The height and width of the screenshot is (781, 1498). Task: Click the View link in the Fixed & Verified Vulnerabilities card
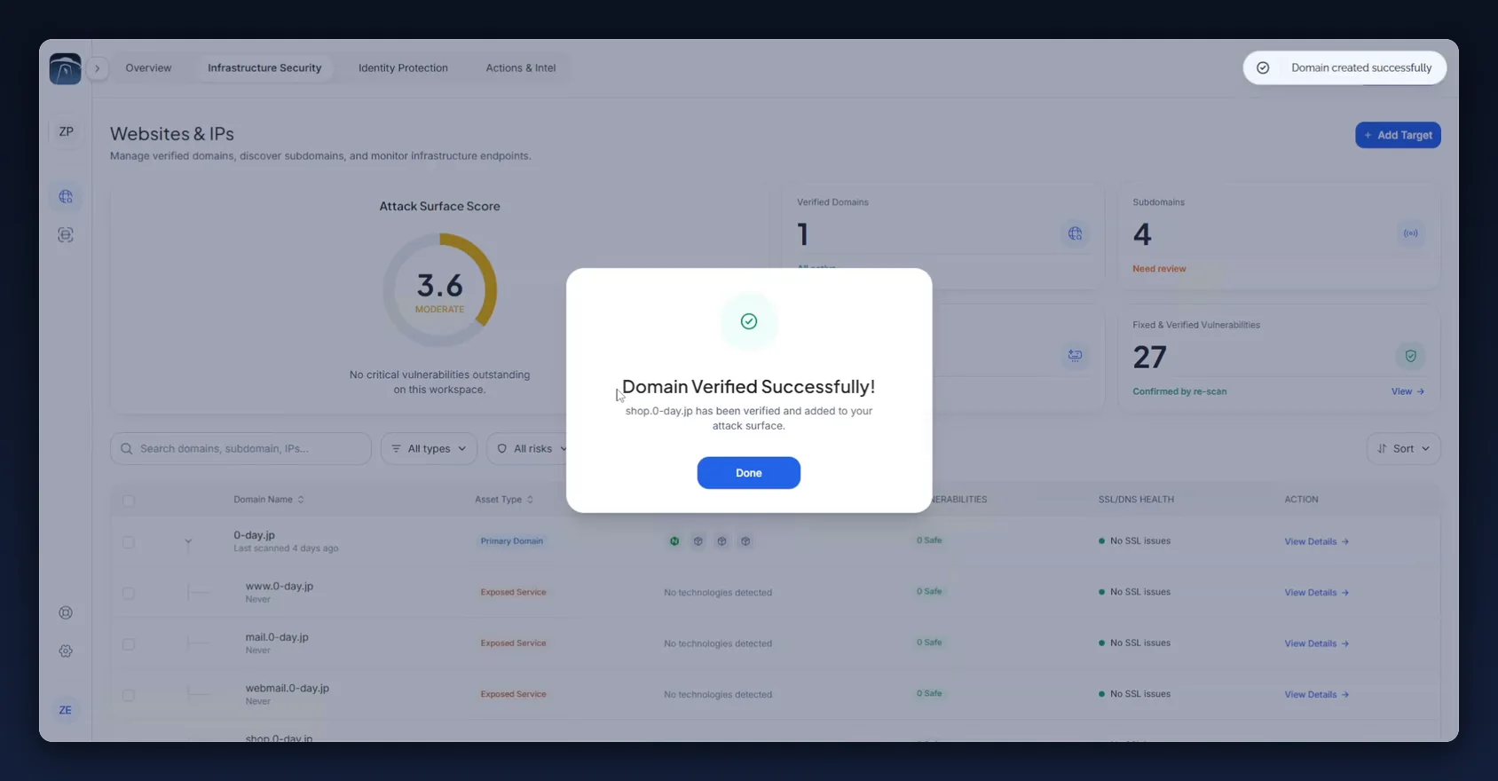pos(1407,391)
